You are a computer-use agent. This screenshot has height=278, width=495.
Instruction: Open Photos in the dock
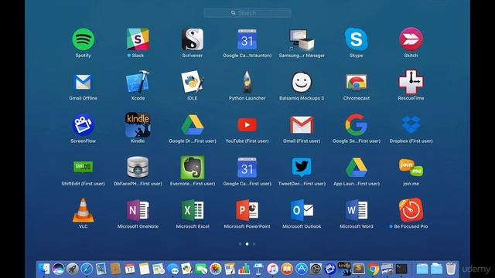tap(215, 269)
